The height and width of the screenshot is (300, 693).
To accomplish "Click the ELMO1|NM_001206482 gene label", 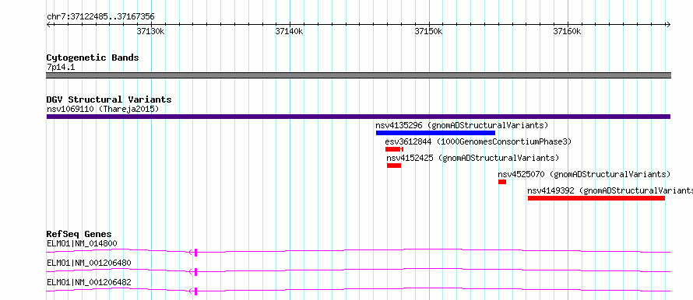I will [89, 282].
